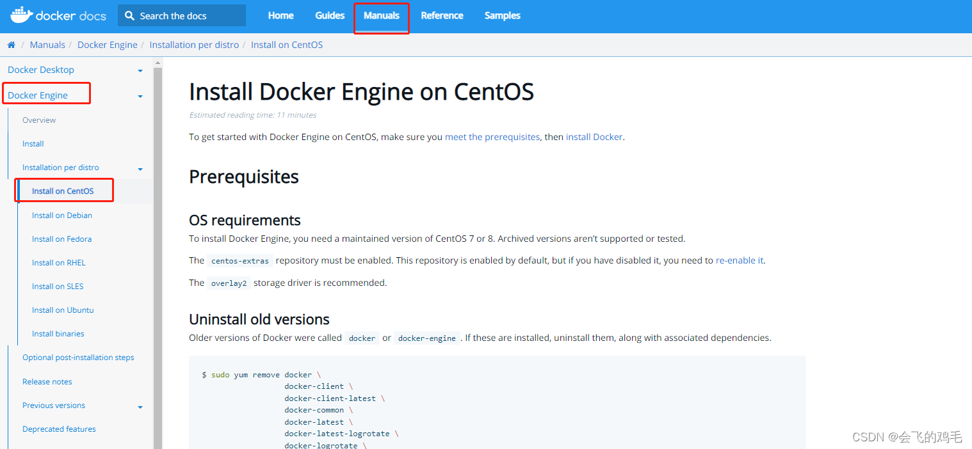The image size is (972, 449).
Task: Select Install in sidebar
Action: point(33,144)
